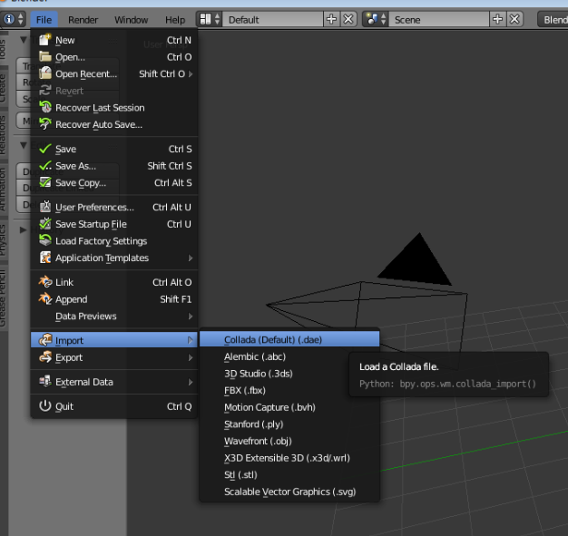Image resolution: width=568 pixels, height=536 pixels.
Task: Add a new screen layout
Action: coord(331,19)
